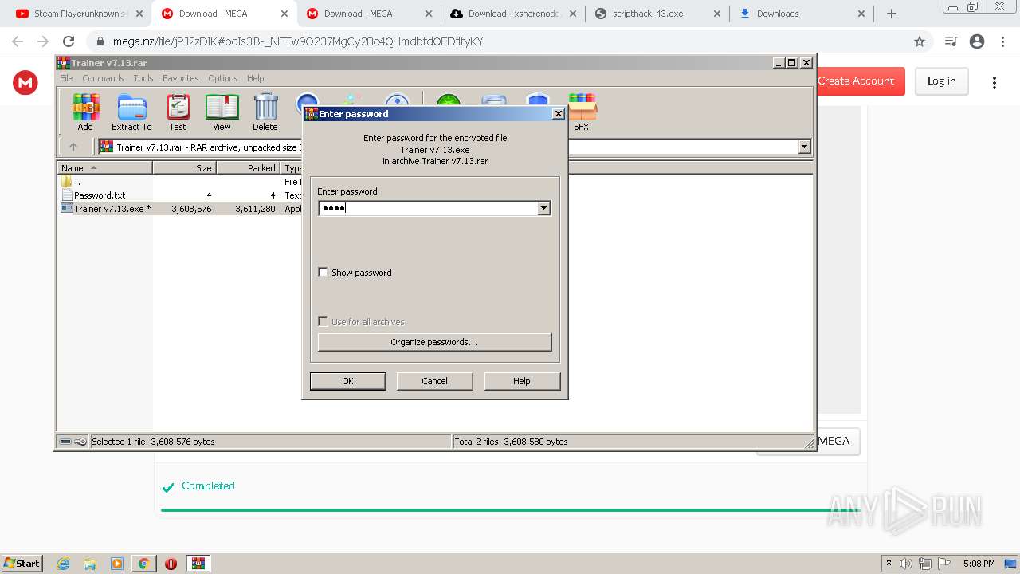Click the Delete toolbar icon
The image size is (1020, 574).
(x=265, y=112)
